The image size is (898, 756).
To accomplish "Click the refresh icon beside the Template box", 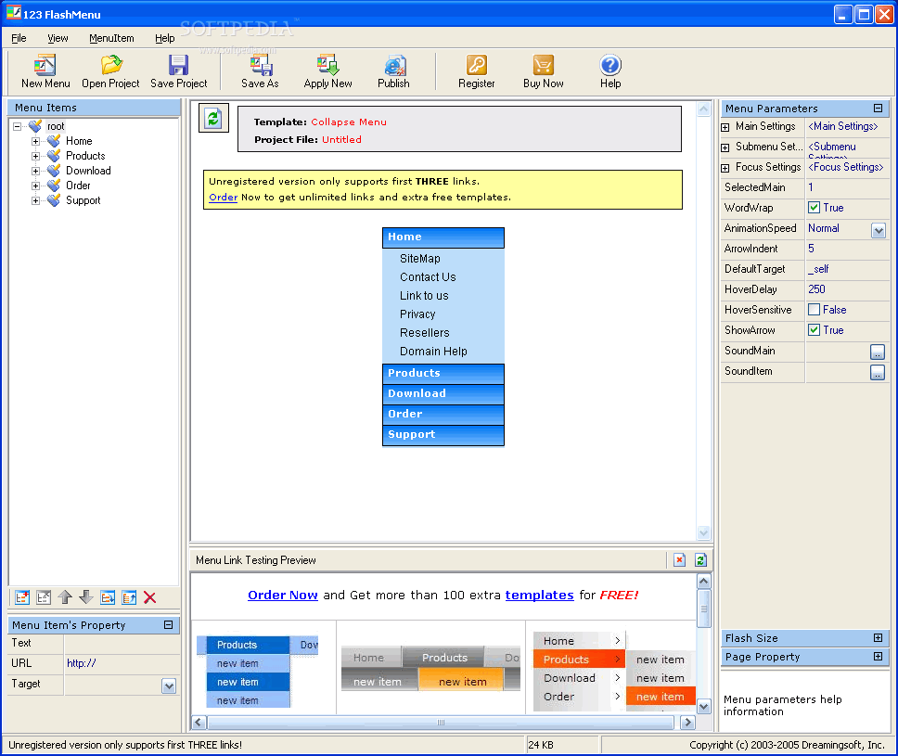I will pos(213,118).
